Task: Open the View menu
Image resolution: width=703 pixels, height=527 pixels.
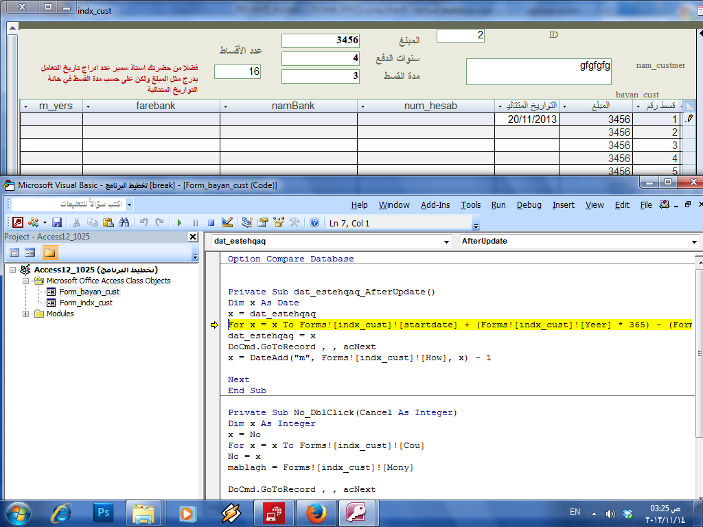Action: [595, 204]
